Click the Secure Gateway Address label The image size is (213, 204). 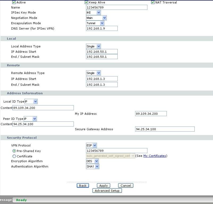coord(94,129)
